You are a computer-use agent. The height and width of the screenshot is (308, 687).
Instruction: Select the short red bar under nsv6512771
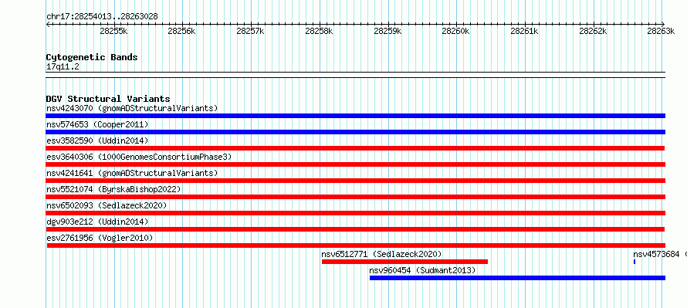click(404, 262)
